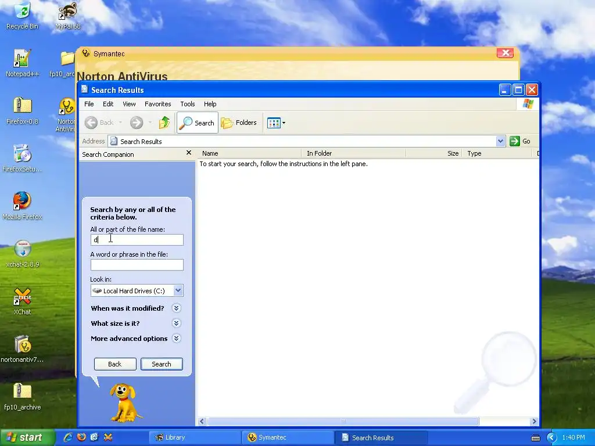Open the File menu
Viewport: 595px width, 446px height.
pos(89,104)
